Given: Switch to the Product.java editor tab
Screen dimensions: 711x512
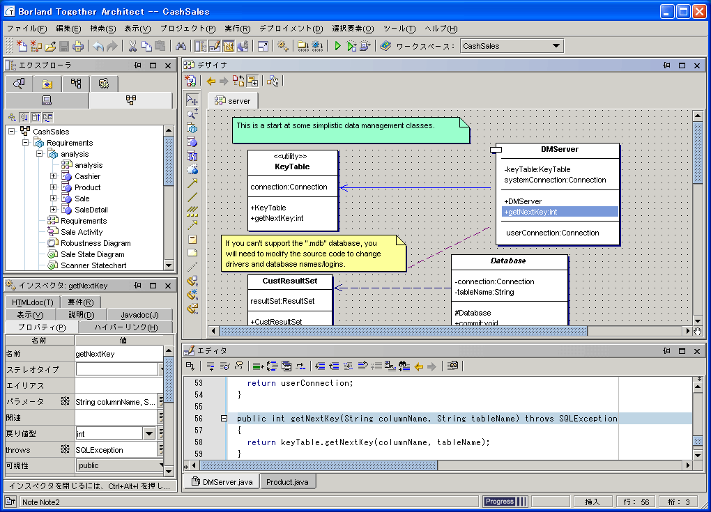Looking at the screenshot, I should pyautogui.click(x=287, y=482).
